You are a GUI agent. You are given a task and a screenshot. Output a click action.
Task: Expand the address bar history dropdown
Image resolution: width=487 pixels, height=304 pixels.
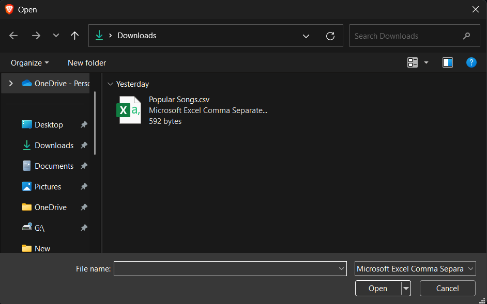click(306, 36)
